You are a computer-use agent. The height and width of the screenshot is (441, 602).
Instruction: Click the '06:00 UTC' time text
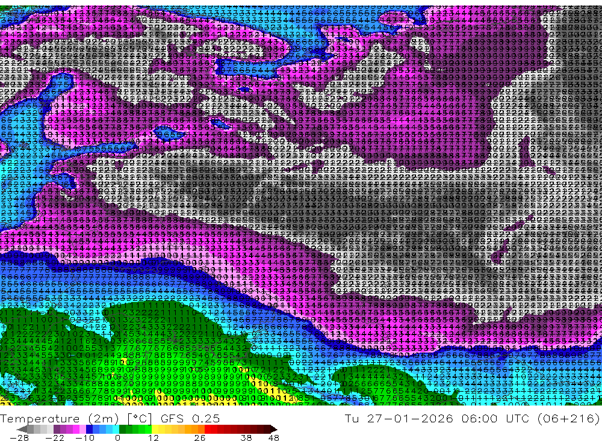[495, 418]
